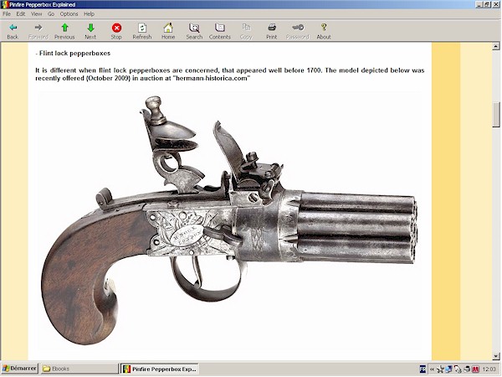Jump to the Previous page

(64, 31)
